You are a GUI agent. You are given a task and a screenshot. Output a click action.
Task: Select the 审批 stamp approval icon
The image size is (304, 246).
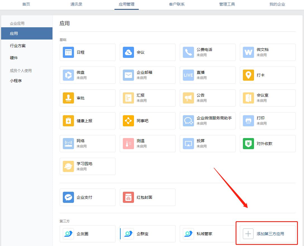68,98
